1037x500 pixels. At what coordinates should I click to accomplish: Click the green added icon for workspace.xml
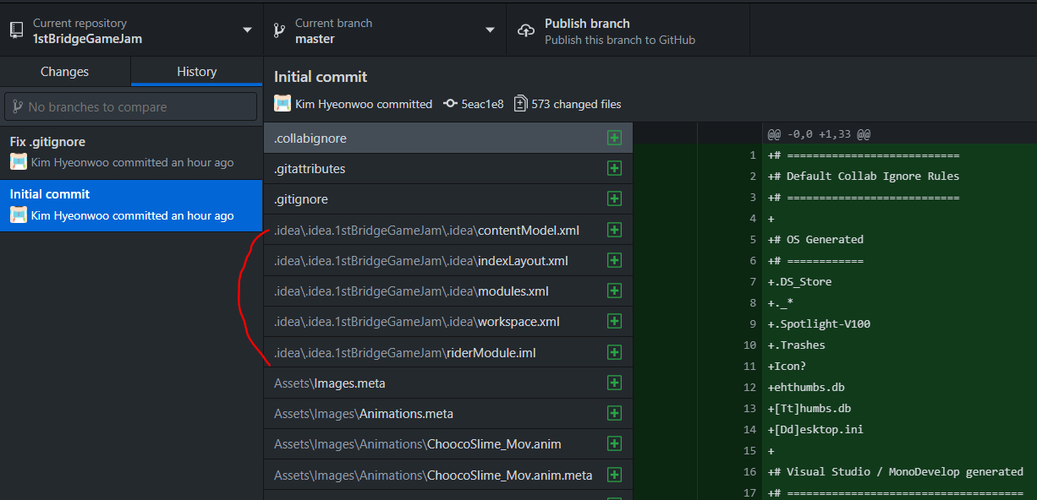pyautogui.click(x=615, y=322)
